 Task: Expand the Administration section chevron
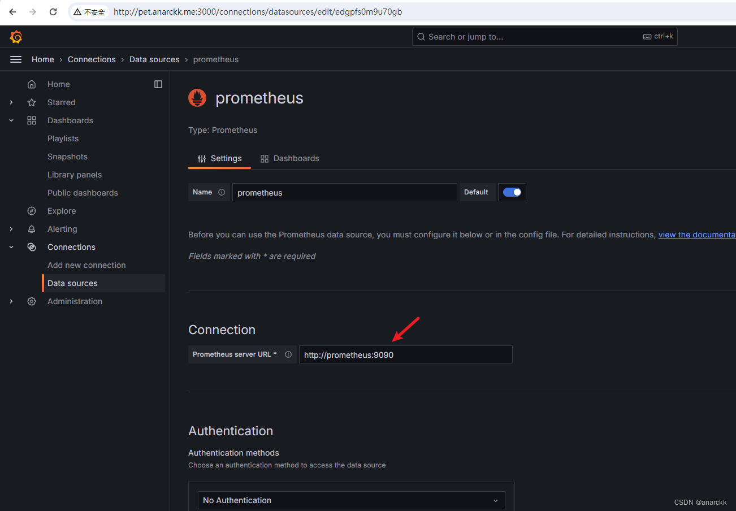click(x=11, y=301)
